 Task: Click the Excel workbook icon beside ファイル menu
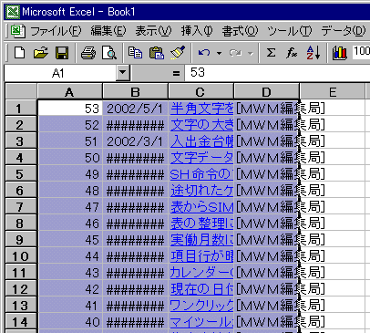pos(17,31)
